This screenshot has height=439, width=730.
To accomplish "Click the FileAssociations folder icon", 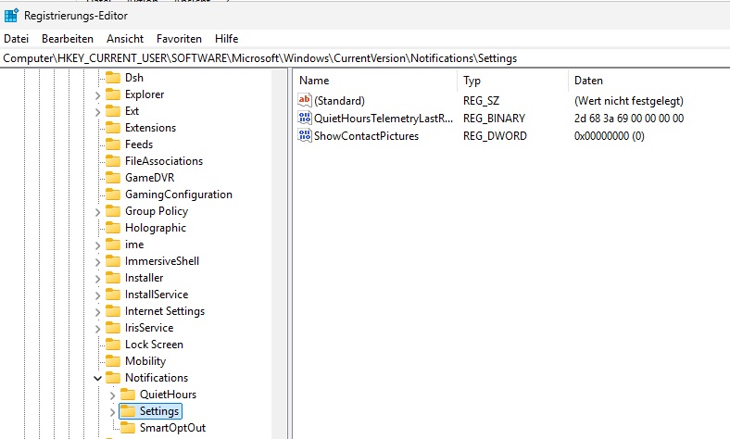I will [113, 160].
